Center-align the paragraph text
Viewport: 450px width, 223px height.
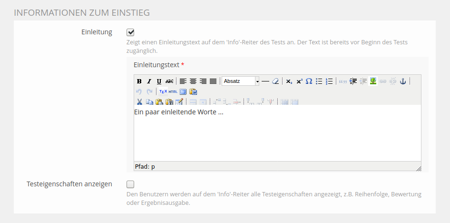point(193,81)
